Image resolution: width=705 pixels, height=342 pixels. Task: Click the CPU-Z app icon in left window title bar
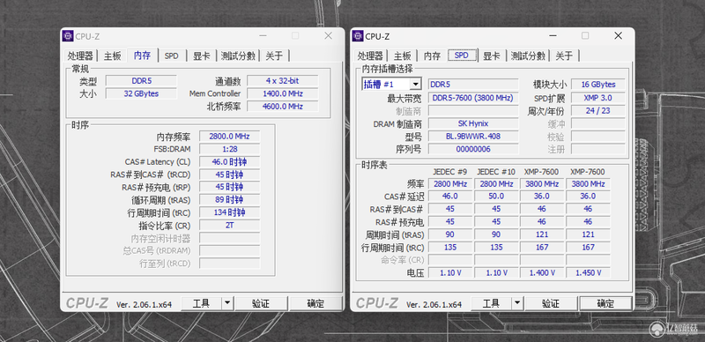pyautogui.click(x=68, y=36)
